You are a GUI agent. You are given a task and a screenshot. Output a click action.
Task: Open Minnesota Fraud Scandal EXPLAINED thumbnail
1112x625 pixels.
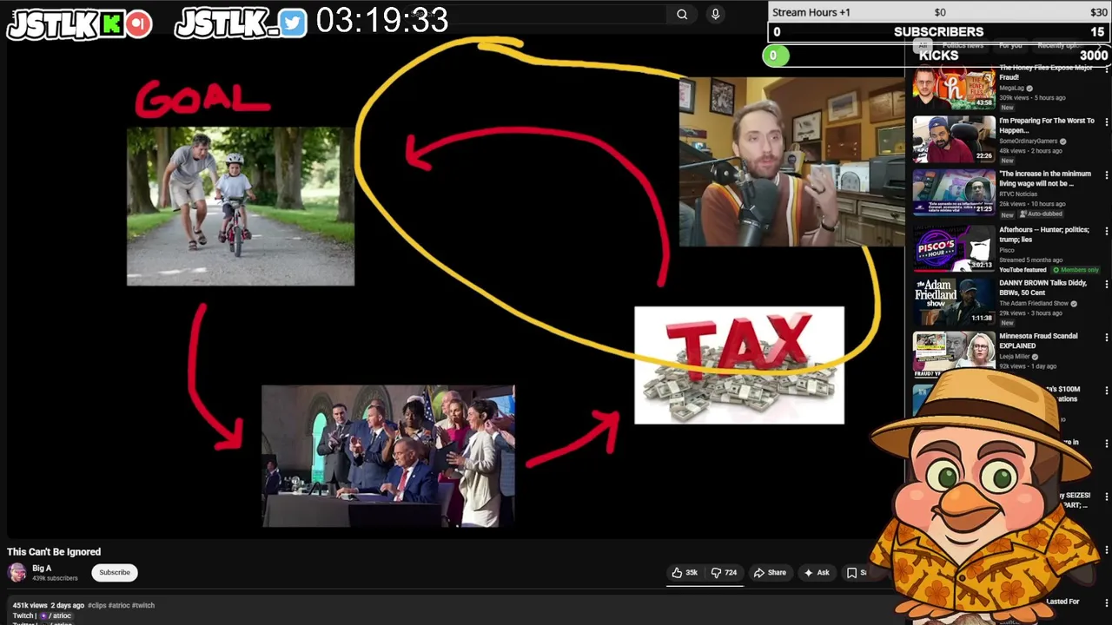954,353
